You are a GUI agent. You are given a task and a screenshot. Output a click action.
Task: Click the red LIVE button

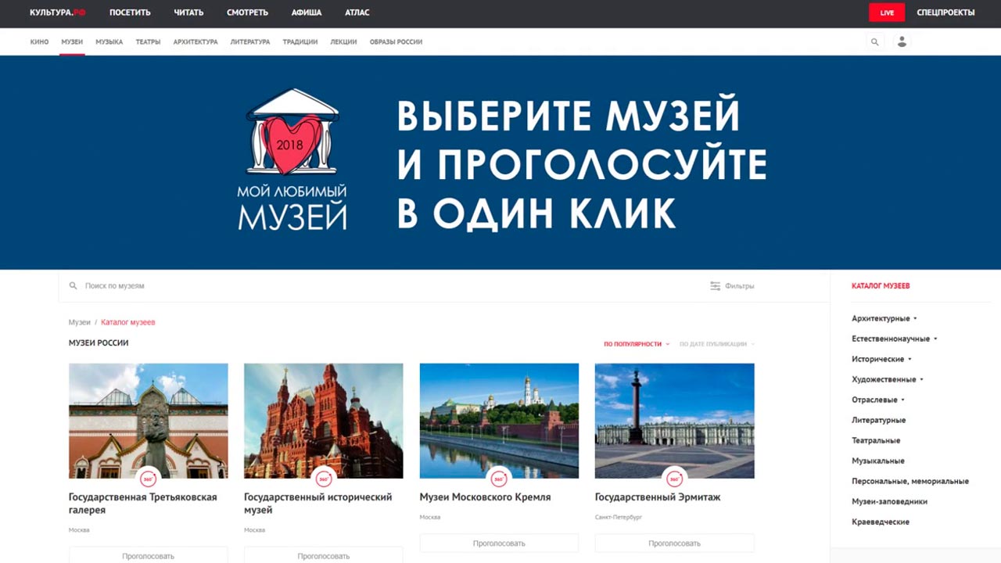[x=887, y=13]
